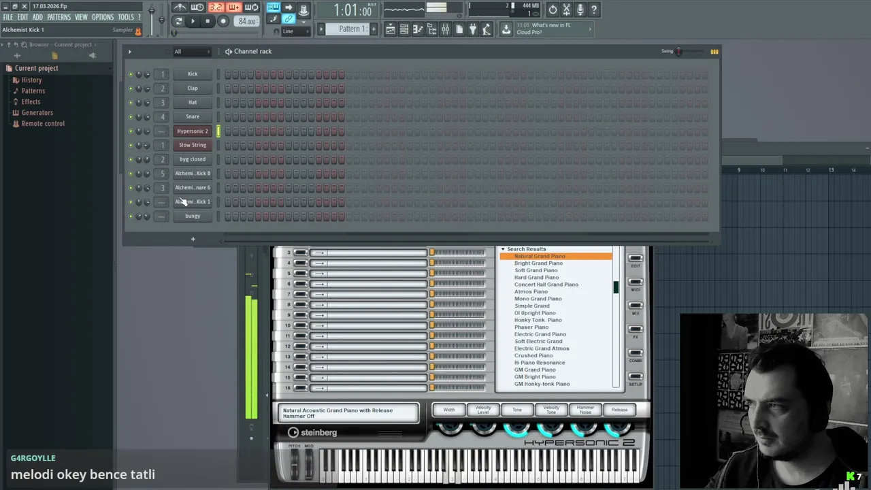This screenshot has height=490, width=871.
Task: Open the PATTERNS menu
Action: click(x=59, y=17)
